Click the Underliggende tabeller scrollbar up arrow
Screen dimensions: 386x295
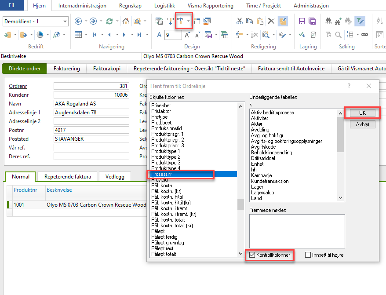point(340,113)
